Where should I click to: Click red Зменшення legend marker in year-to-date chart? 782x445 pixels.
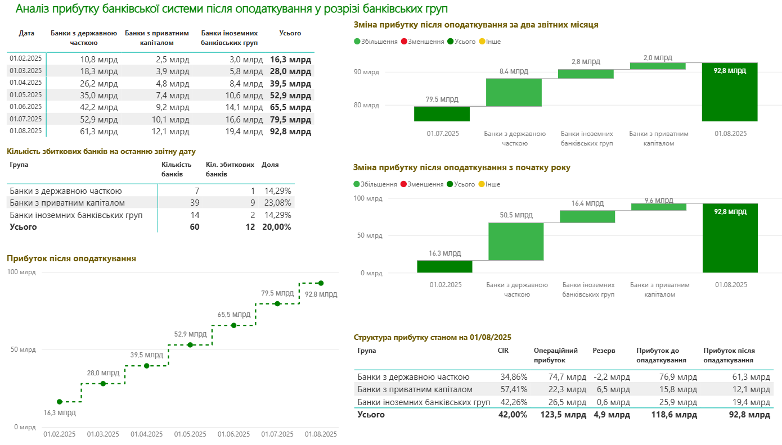point(403,184)
